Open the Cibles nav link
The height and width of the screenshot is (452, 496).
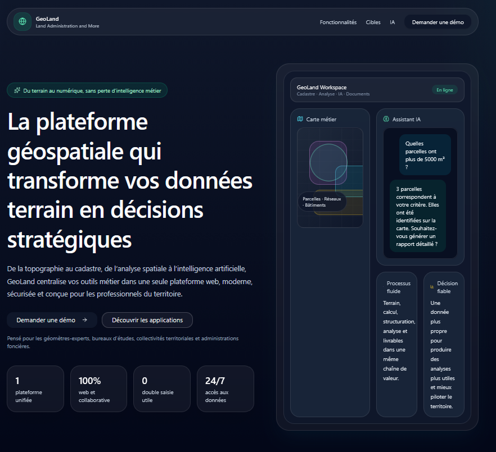click(373, 22)
